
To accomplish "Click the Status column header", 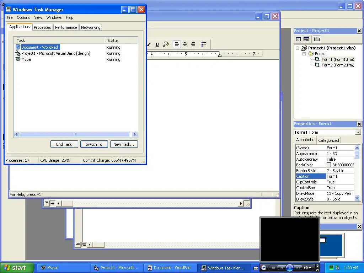I will 121,41.
